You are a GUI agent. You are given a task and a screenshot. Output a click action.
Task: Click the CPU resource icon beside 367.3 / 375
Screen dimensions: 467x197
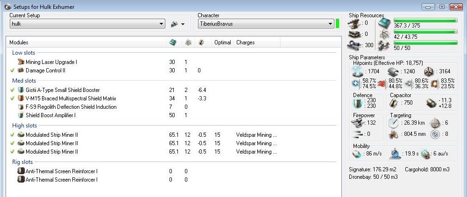(x=384, y=23)
